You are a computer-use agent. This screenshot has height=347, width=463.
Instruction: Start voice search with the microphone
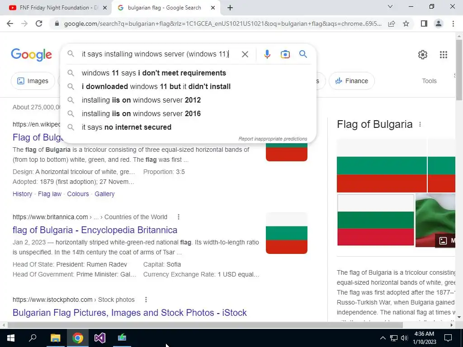[267, 54]
